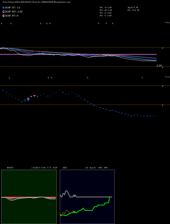Click the red MACD histogram bars
This screenshot has height=224, width=170.
pos(29,198)
